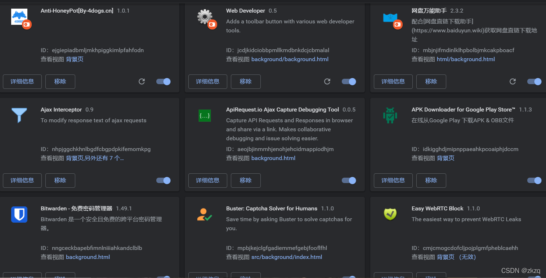Reload the 网盘万能助手 extension

[513, 82]
